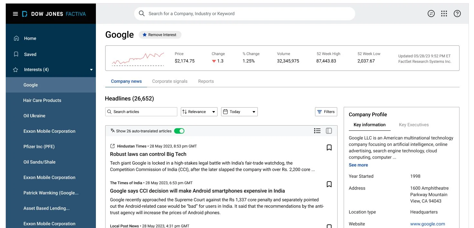Select Key information tab
474x228 pixels.
(x=369, y=125)
